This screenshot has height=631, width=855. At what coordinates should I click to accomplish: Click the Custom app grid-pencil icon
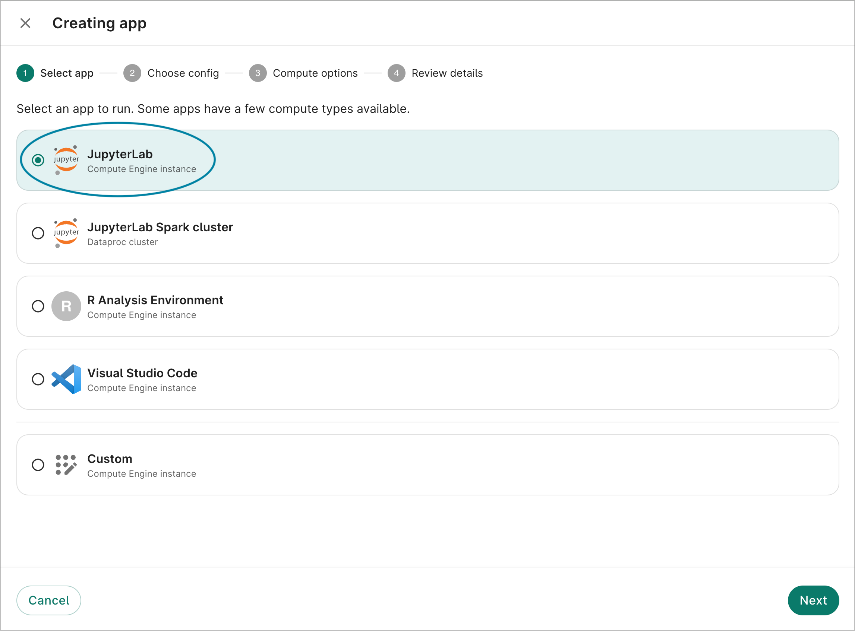point(66,465)
